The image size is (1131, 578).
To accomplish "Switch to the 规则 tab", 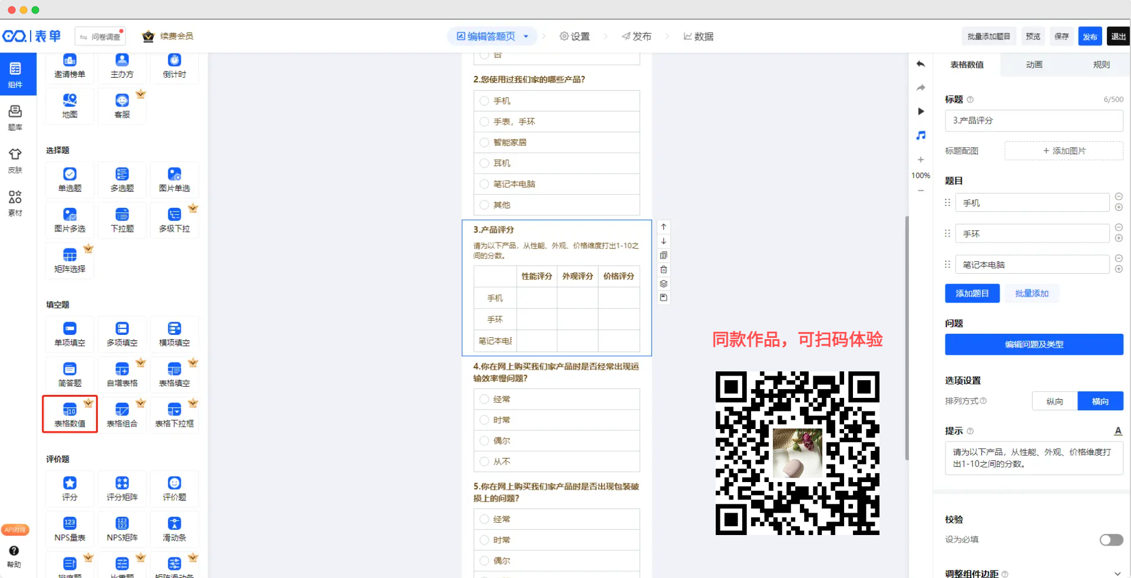I will (1101, 64).
